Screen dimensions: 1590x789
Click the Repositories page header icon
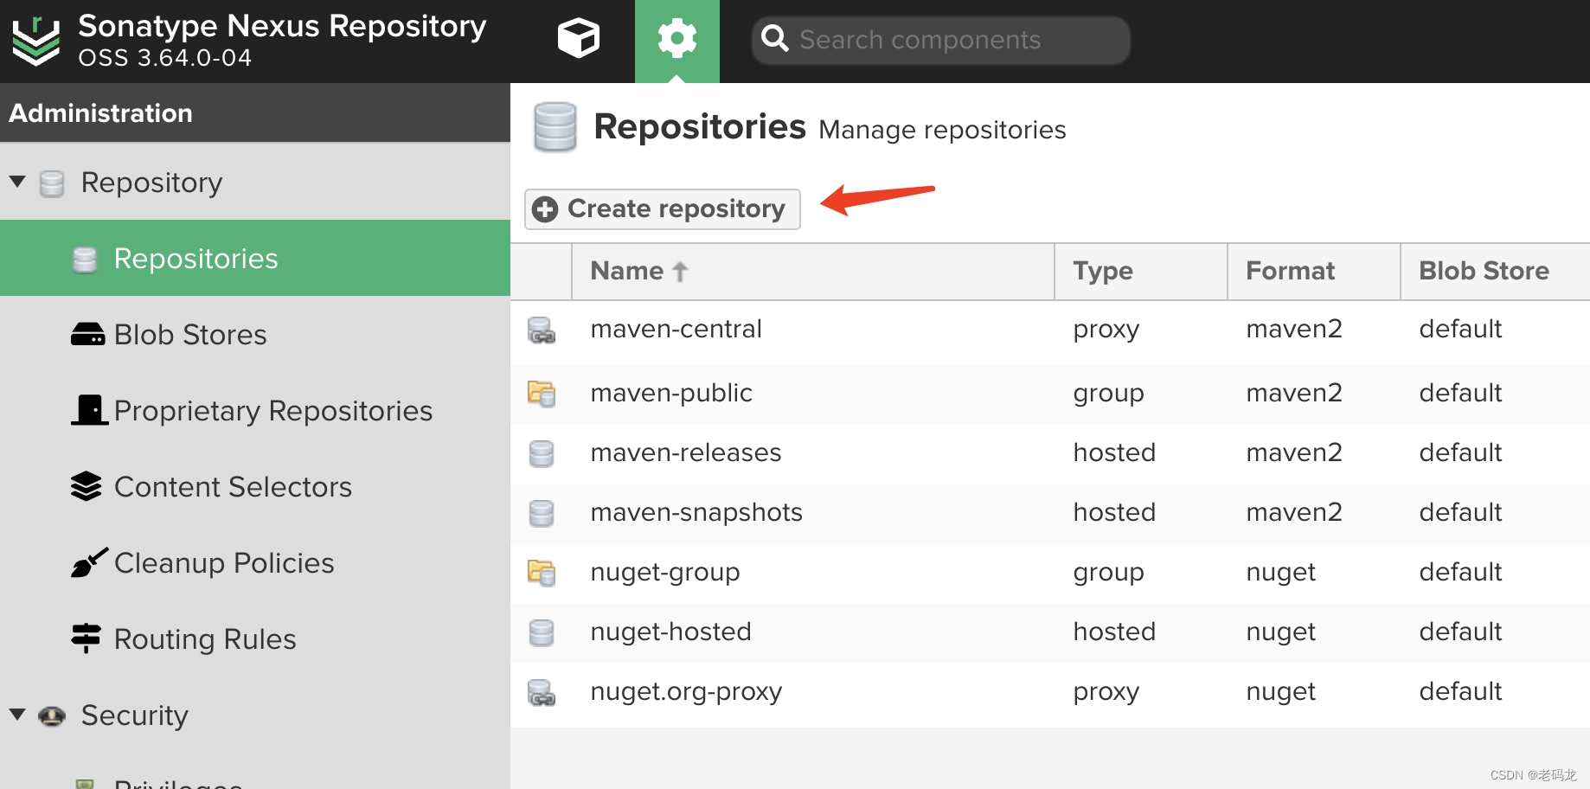[555, 127]
